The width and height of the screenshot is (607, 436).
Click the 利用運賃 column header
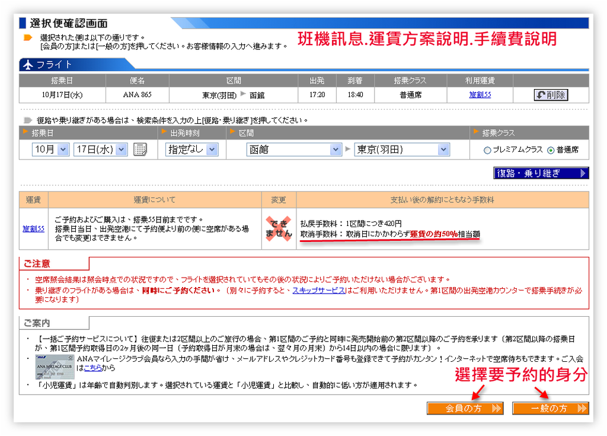pyautogui.click(x=480, y=81)
